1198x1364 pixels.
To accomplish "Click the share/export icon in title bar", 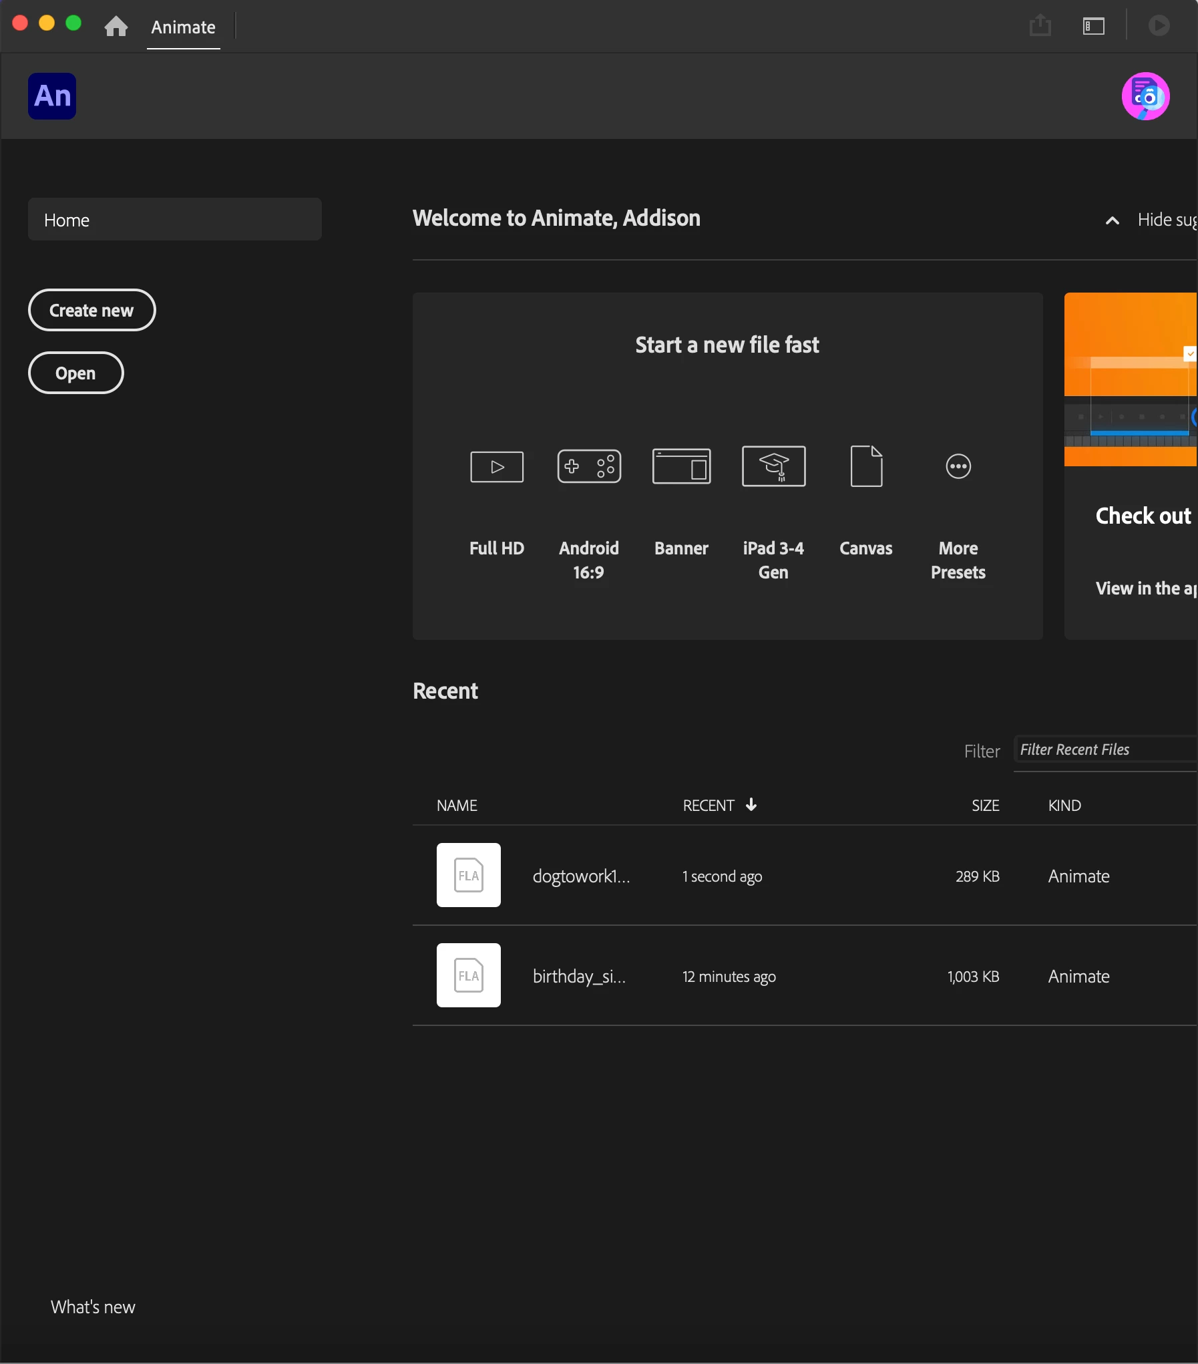I will [x=1040, y=26].
